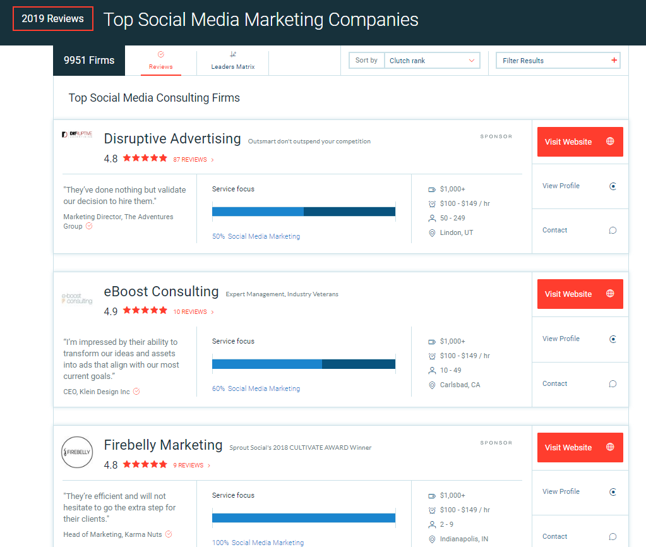Click globe icon on eBoost Consulting Visit Website
The width and height of the screenshot is (646, 547).
[610, 294]
